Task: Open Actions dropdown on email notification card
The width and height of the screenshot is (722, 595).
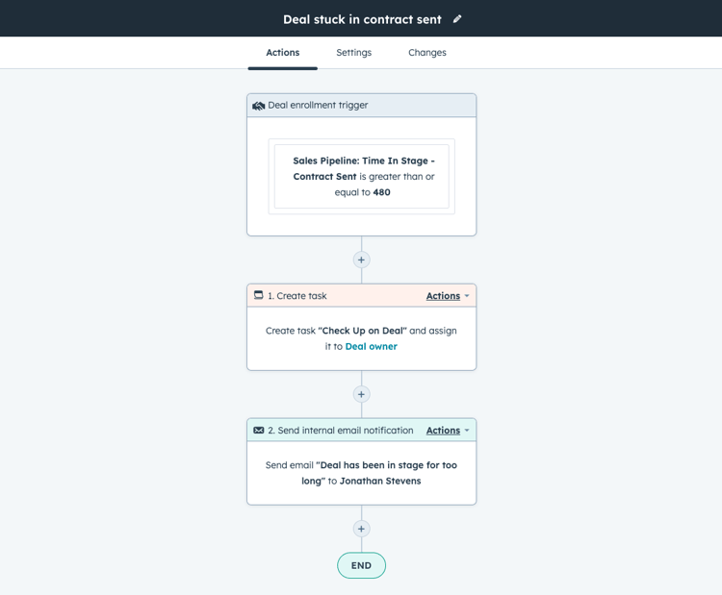Action: point(443,431)
